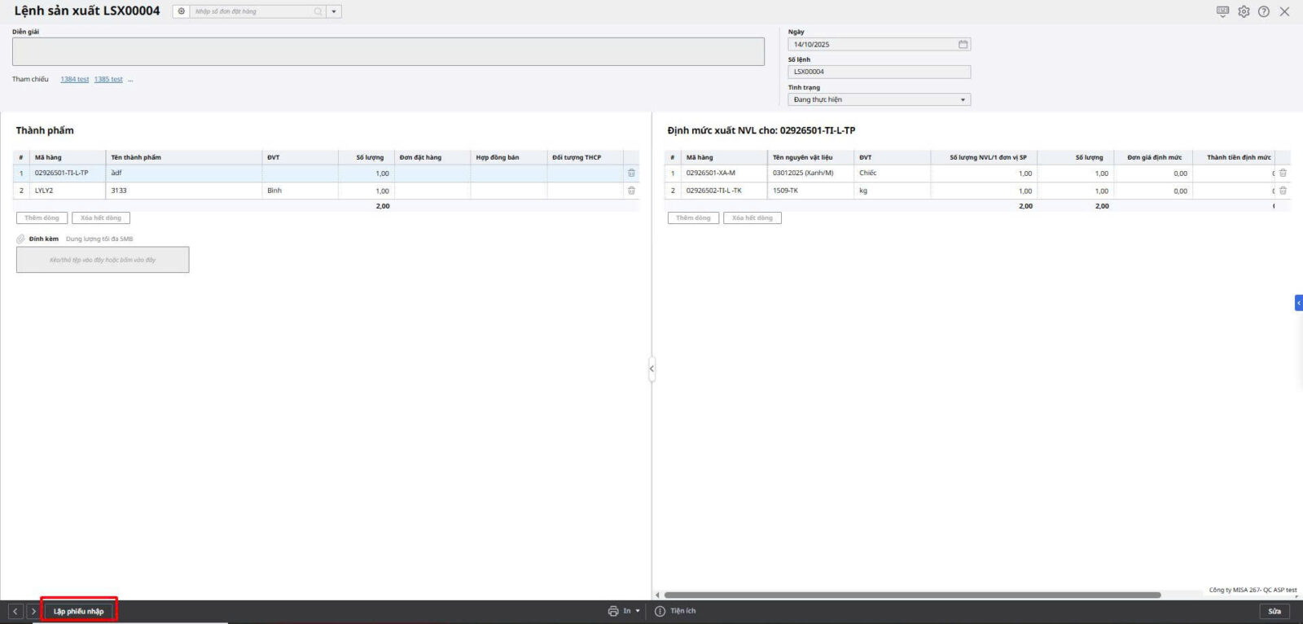Expand the Tình trạng status dropdown
The image size is (1303, 624).
963,99
